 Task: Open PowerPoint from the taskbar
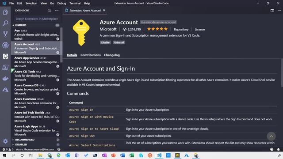point(113,155)
